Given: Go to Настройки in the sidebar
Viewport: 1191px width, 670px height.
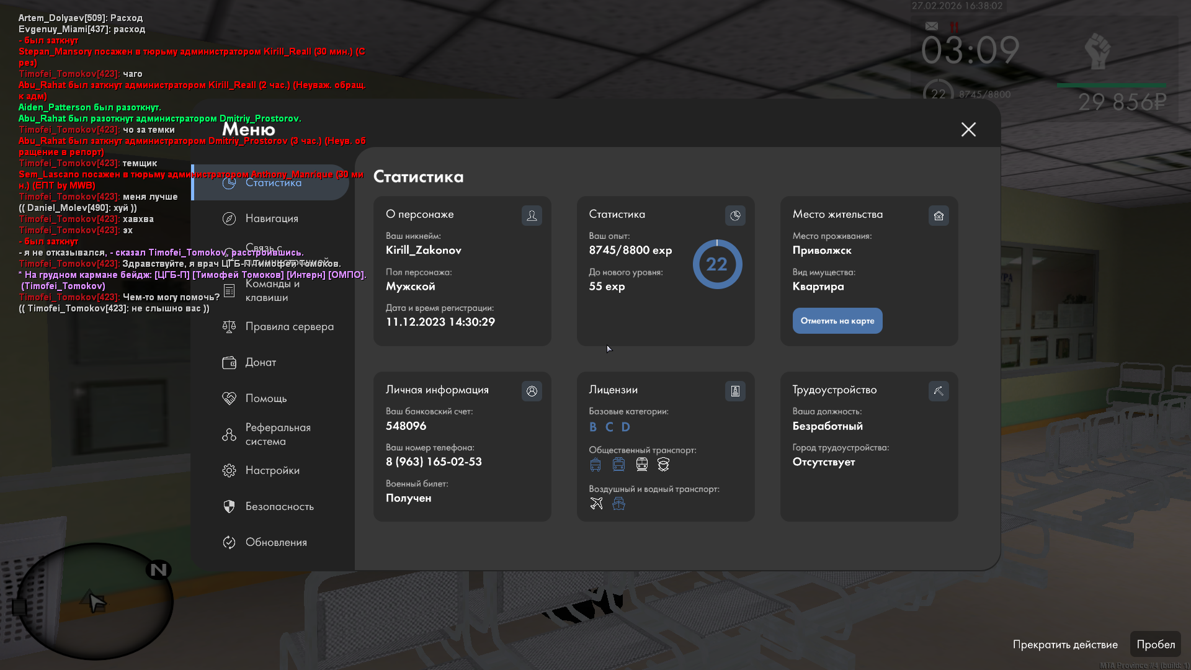Looking at the screenshot, I should point(272,470).
